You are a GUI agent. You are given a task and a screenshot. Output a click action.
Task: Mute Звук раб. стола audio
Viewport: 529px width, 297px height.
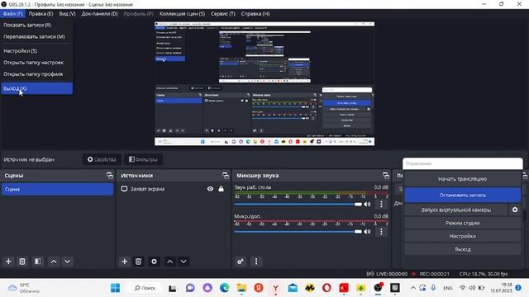(367, 204)
